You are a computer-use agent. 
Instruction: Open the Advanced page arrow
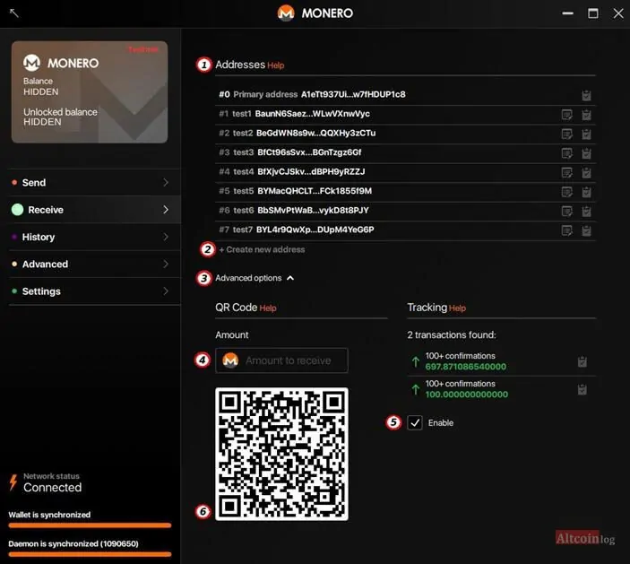[166, 265]
